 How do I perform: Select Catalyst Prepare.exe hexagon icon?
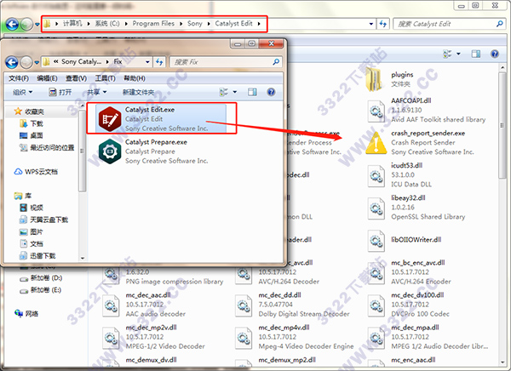pos(110,151)
